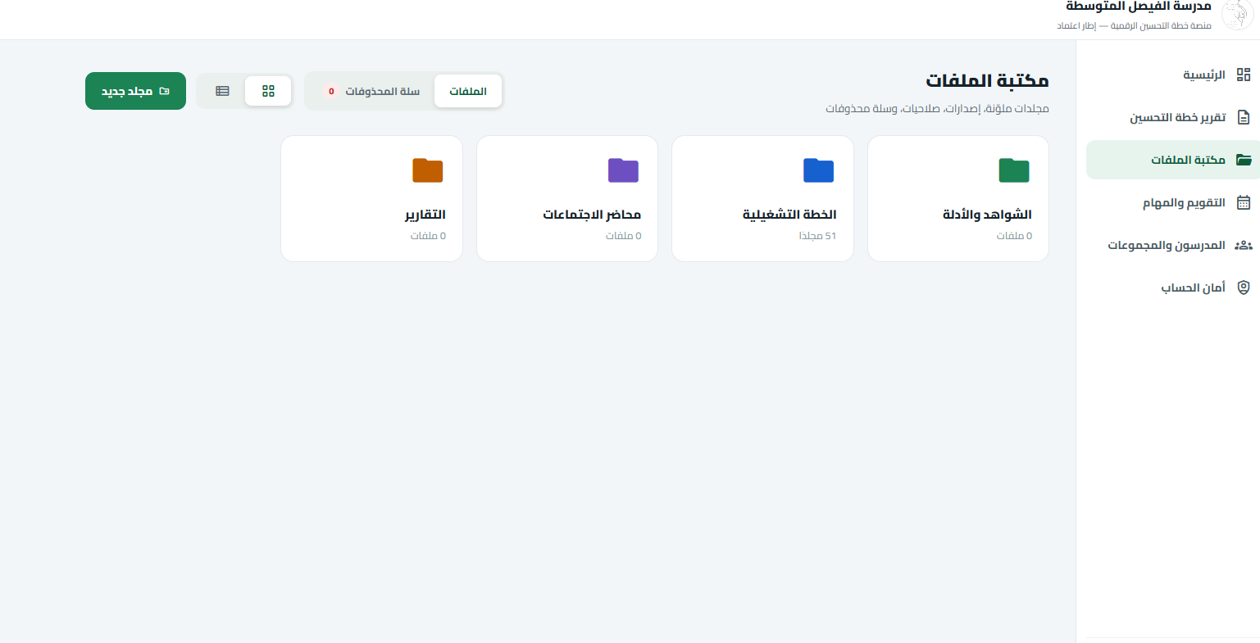The width and height of the screenshot is (1260, 643).
Task: Open the محاضر الاجتماعات folder name
Action: 592,215
